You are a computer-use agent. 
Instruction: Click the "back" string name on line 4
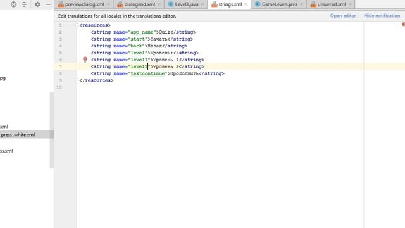pyautogui.click(x=136, y=46)
